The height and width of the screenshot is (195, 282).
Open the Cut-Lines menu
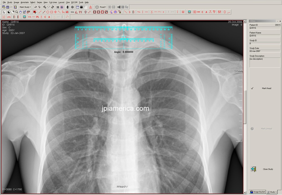[x=52, y=2]
